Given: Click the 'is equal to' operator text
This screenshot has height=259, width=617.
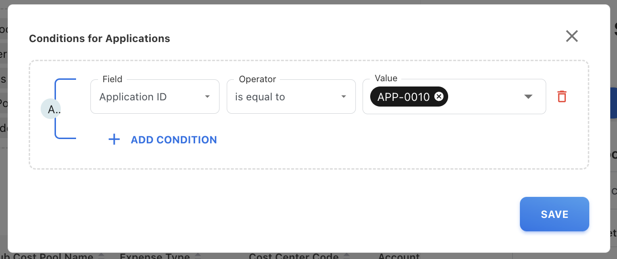Looking at the screenshot, I should 260,97.
